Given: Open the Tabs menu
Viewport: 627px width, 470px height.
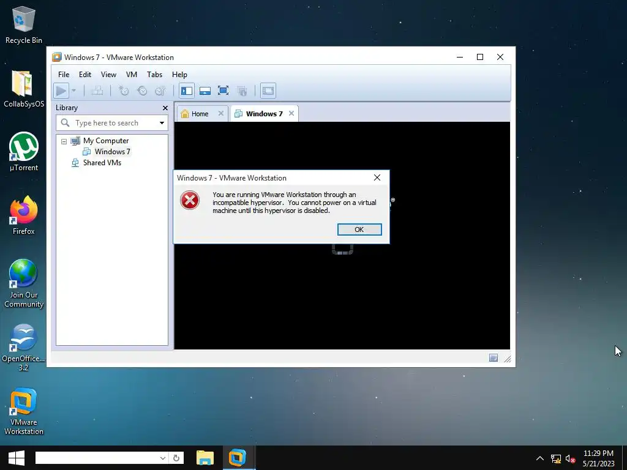Looking at the screenshot, I should pyautogui.click(x=154, y=74).
